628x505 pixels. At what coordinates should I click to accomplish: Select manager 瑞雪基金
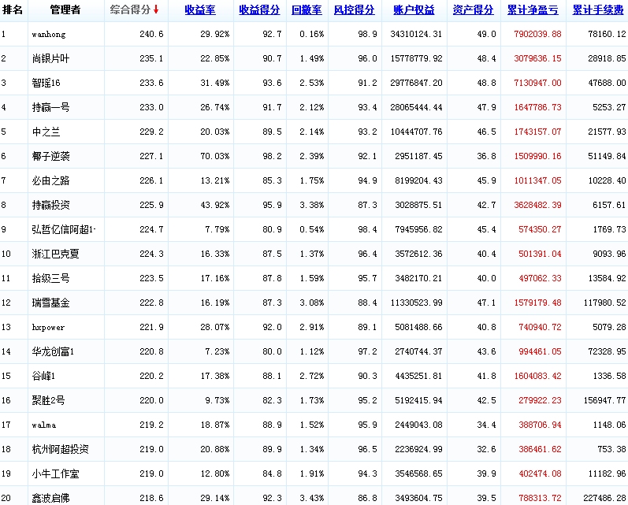click(50, 303)
